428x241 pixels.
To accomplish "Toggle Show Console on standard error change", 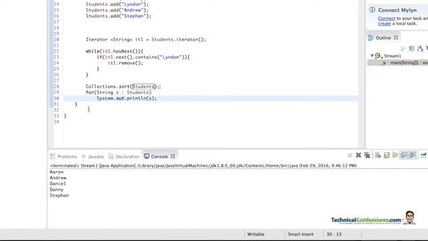I will (413, 155).
